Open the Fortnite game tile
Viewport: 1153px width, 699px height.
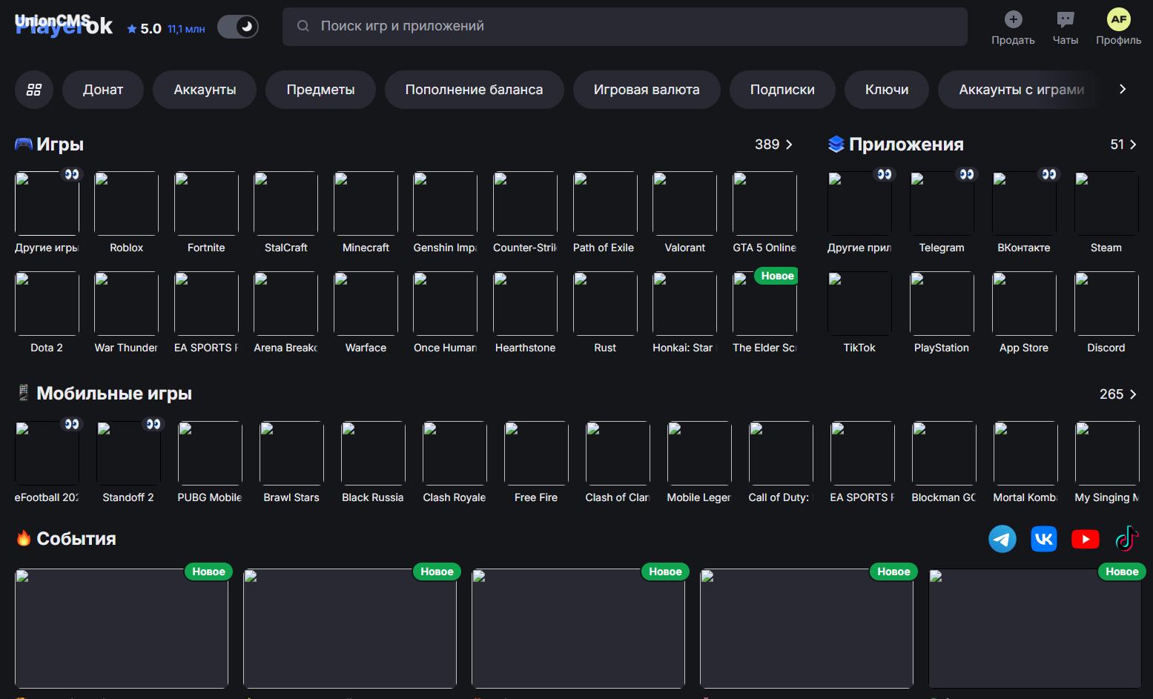click(206, 213)
